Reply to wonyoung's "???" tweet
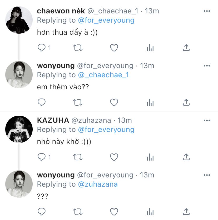Viewport: 218px width, 220px height. click(42, 212)
